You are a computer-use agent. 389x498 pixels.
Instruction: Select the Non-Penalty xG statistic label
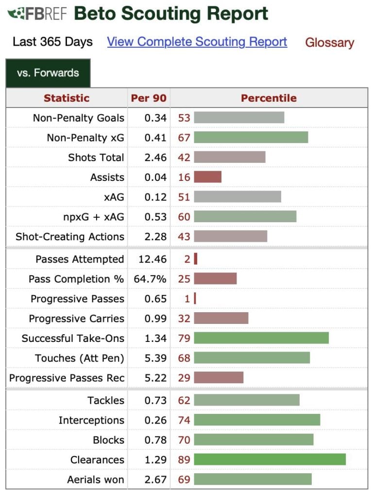point(85,138)
